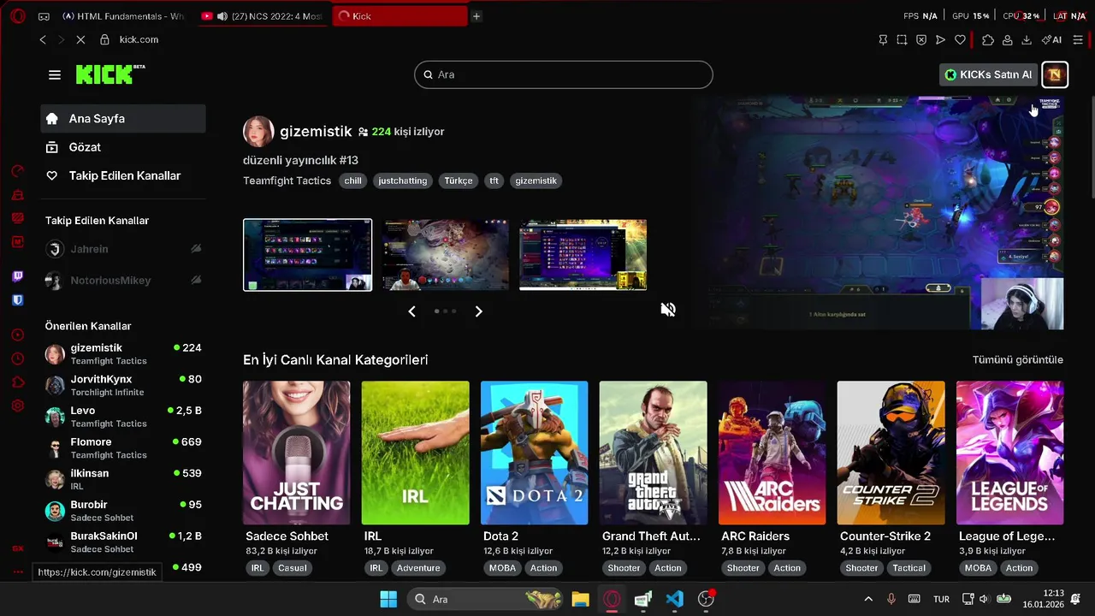Stop loading the kick.com page
The height and width of the screenshot is (616, 1095).
[80, 39]
